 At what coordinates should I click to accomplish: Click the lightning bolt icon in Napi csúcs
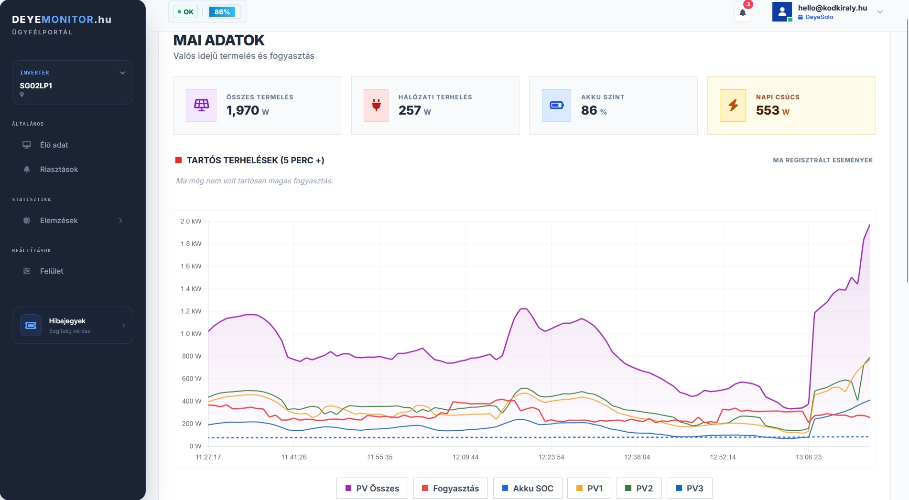[x=733, y=106]
